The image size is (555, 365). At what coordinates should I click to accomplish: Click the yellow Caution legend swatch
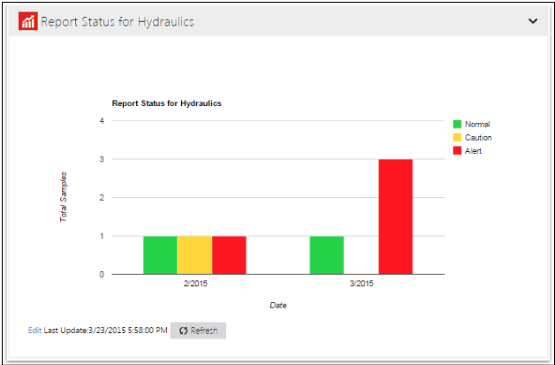click(457, 138)
